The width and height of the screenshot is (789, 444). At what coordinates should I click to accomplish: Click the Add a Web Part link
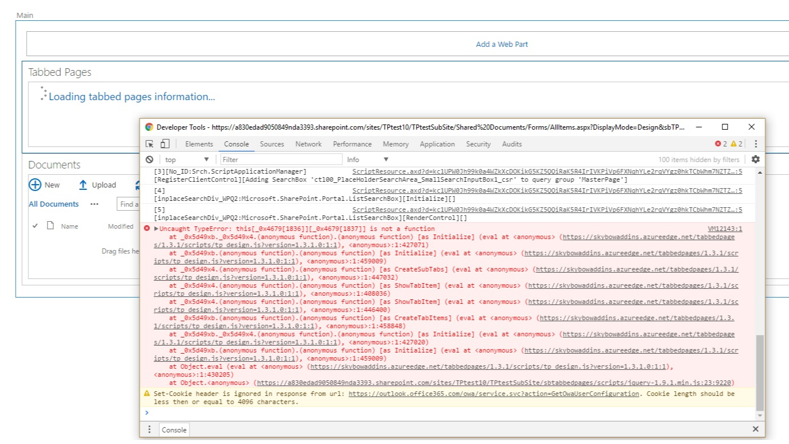(502, 44)
